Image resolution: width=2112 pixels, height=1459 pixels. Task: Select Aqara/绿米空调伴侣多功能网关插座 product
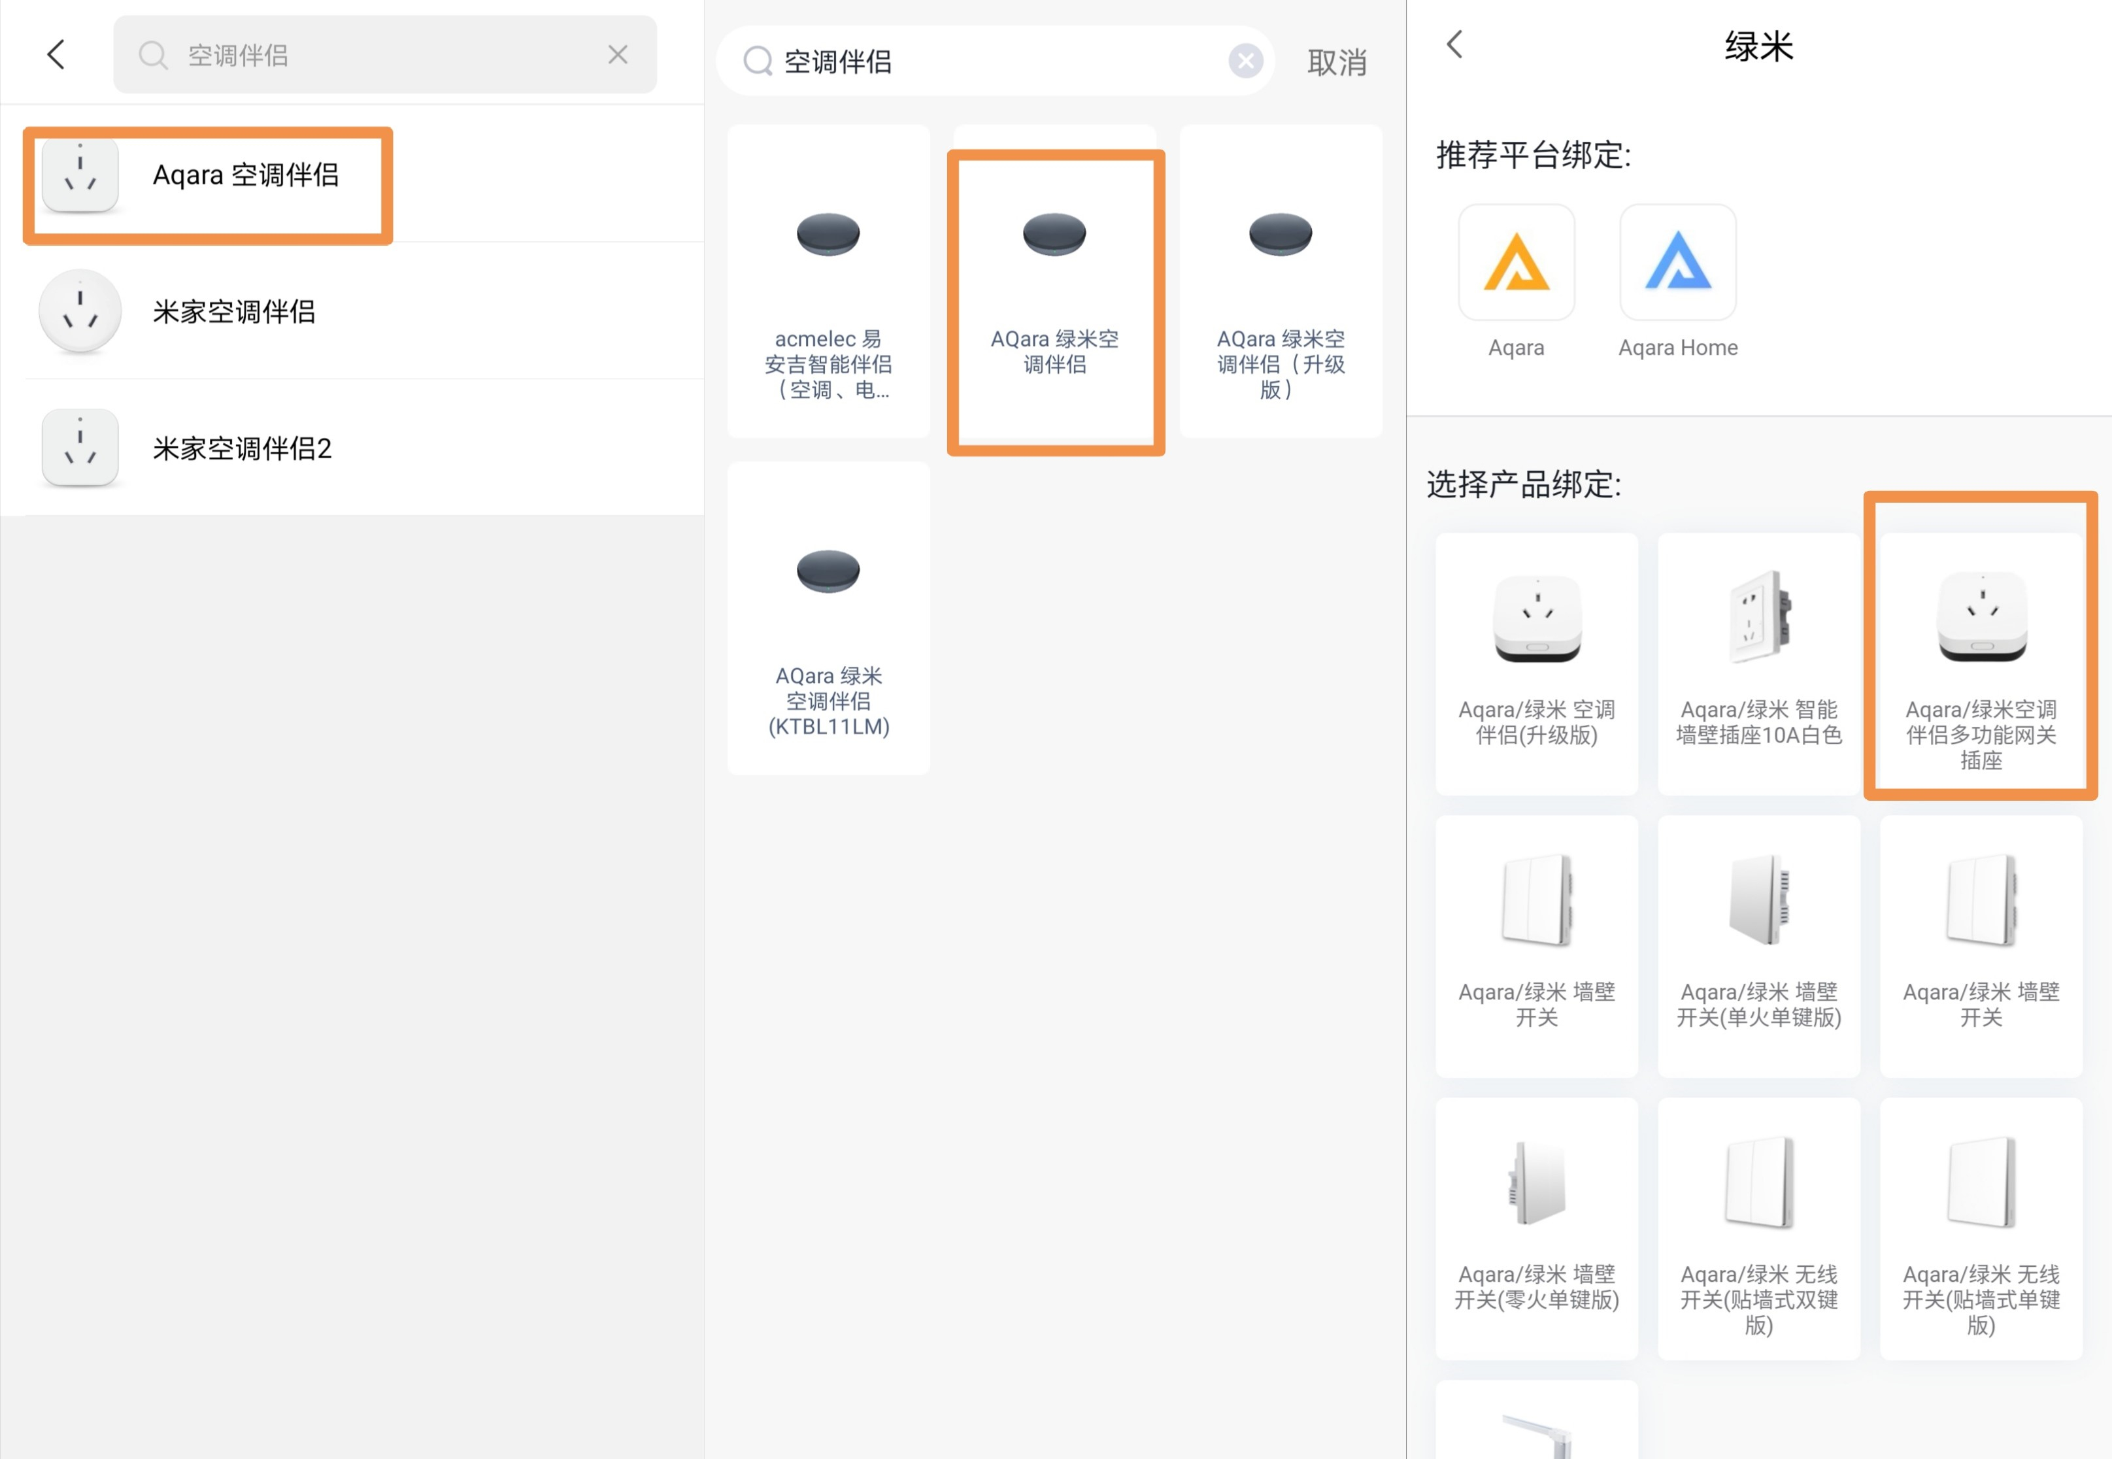[1981, 663]
